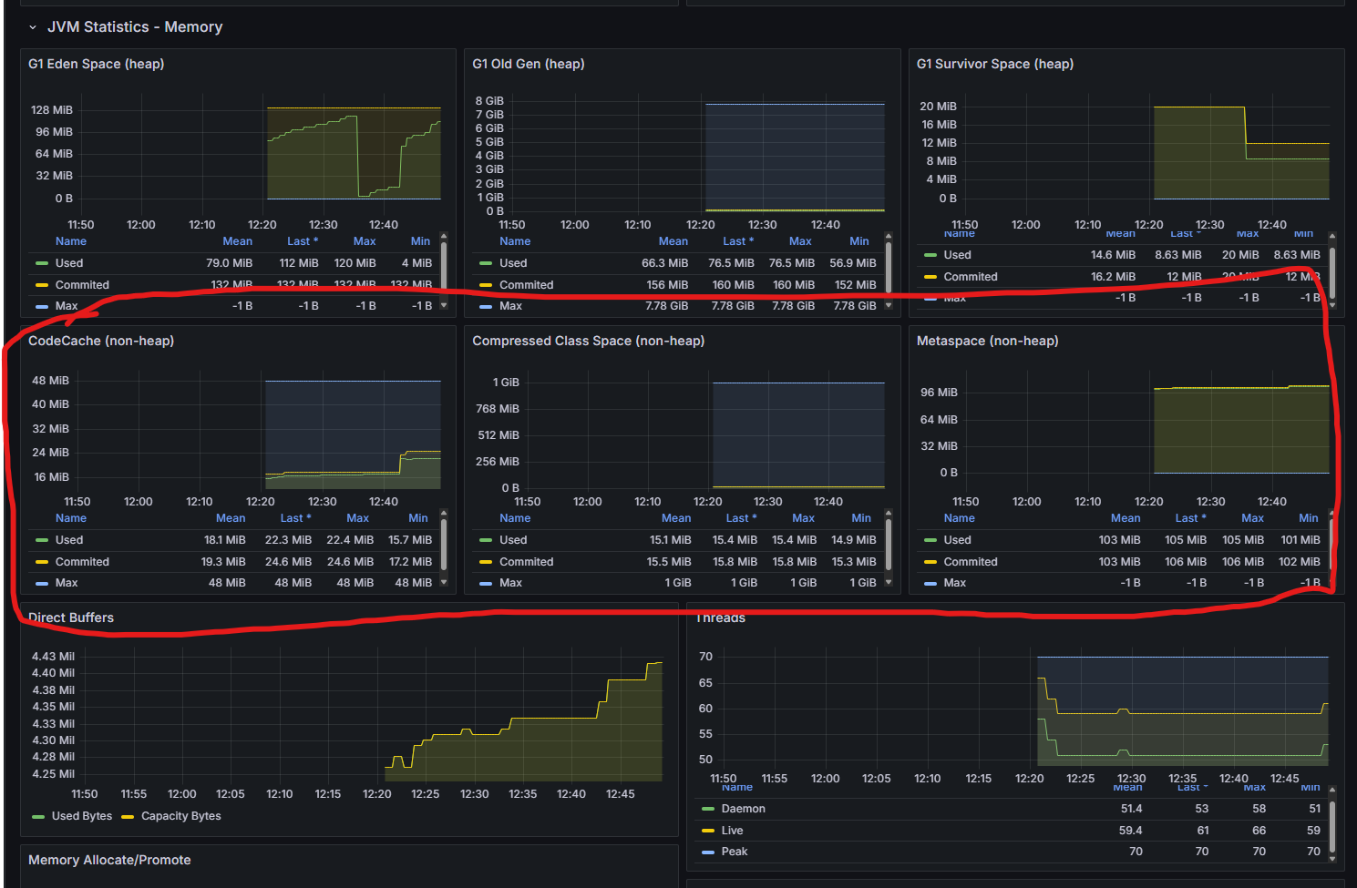Open the Memory Allocate/Promote panel title menu
The width and height of the screenshot is (1357, 888).
pyautogui.click(x=109, y=860)
